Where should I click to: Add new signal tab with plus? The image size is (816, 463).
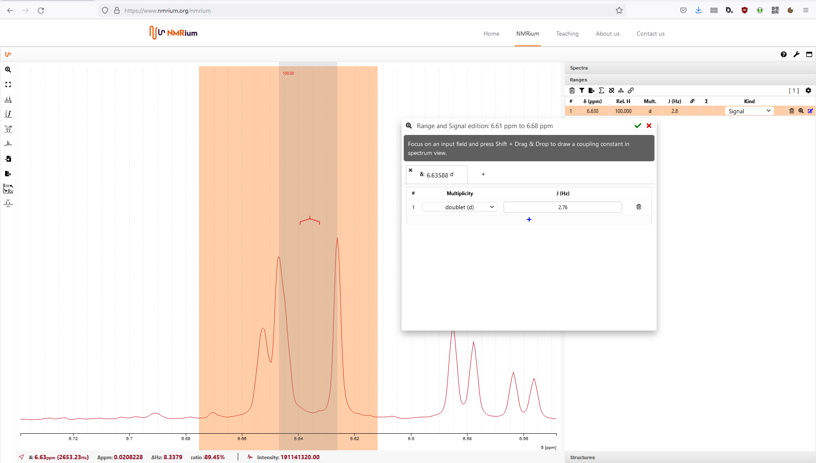483,174
